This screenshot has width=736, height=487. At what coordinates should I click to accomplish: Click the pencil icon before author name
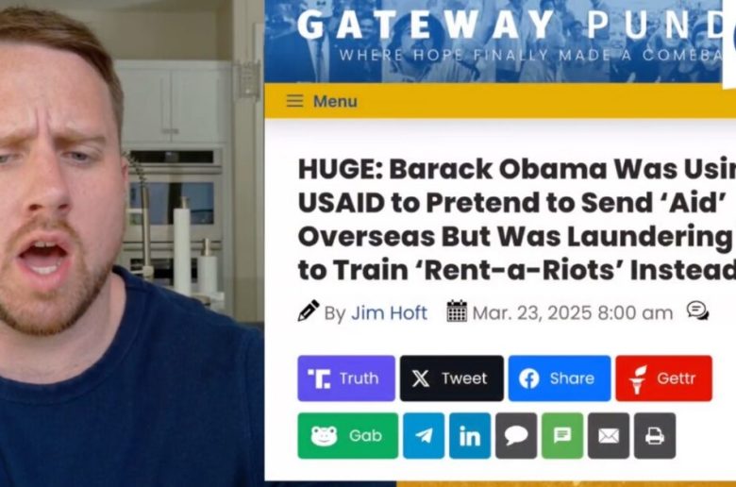tap(309, 311)
